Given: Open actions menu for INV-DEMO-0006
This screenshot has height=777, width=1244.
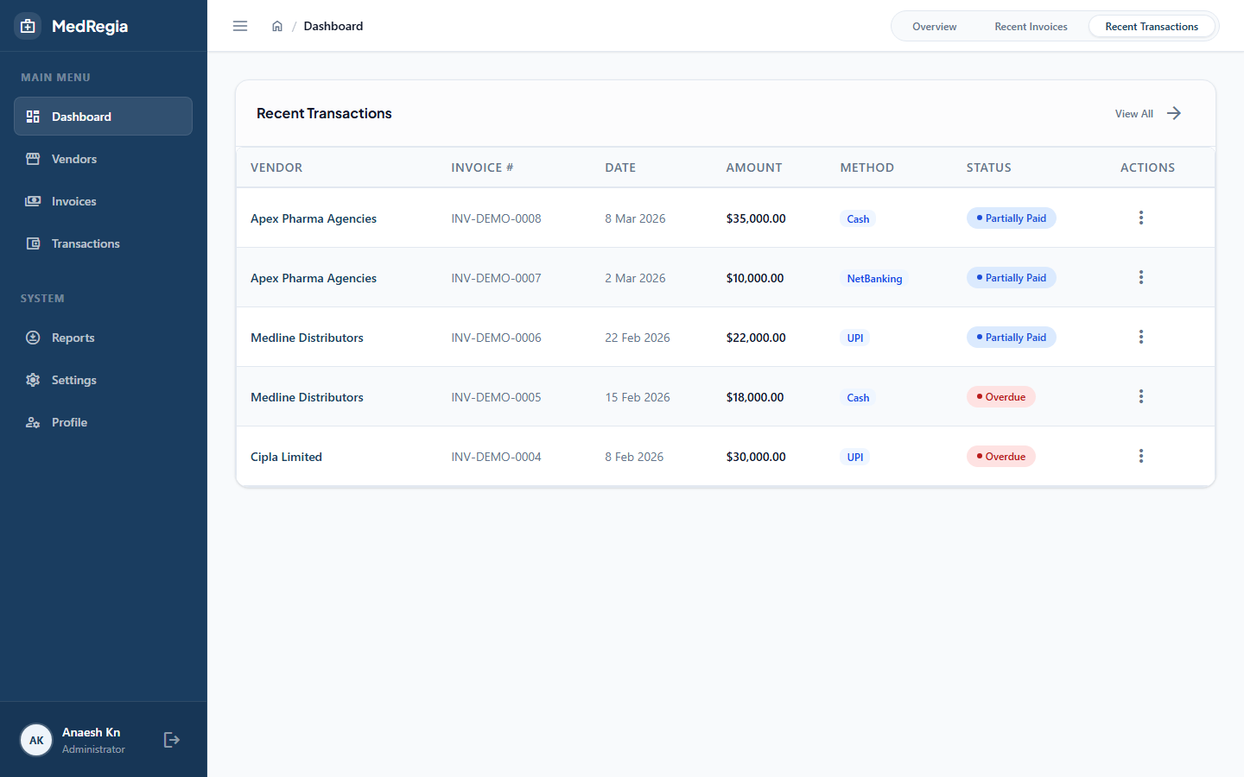Looking at the screenshot, I should [x=1141, y=337].
